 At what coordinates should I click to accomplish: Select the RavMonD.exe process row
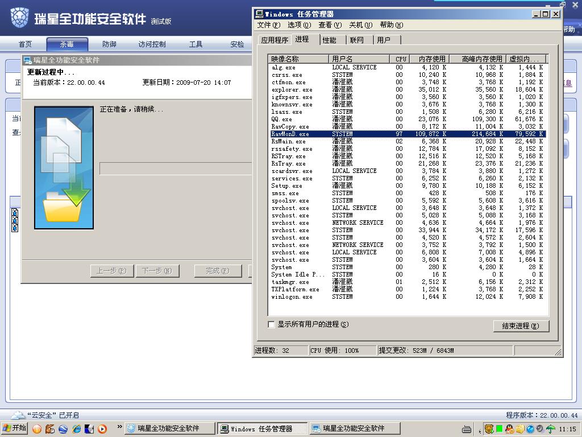click(x=408, y=134)
